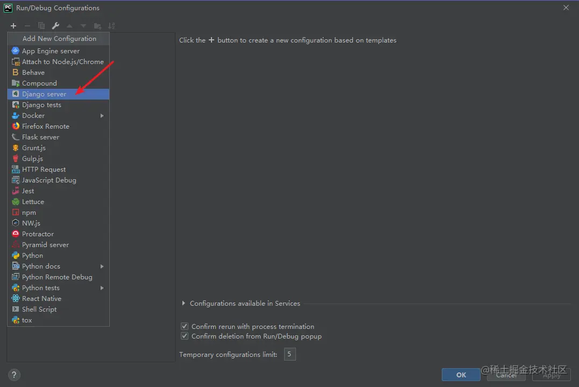Click the Cancel button
This screenshot has height=387, width=579.
506,375
